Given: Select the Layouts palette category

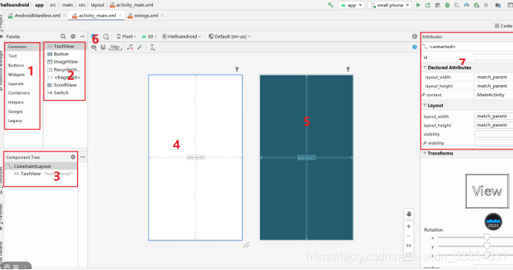Looking at the screenshot, I should [16, 84].
